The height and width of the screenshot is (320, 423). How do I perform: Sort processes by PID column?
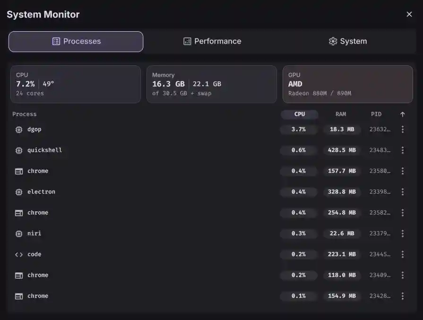click(x=376, y=114)
